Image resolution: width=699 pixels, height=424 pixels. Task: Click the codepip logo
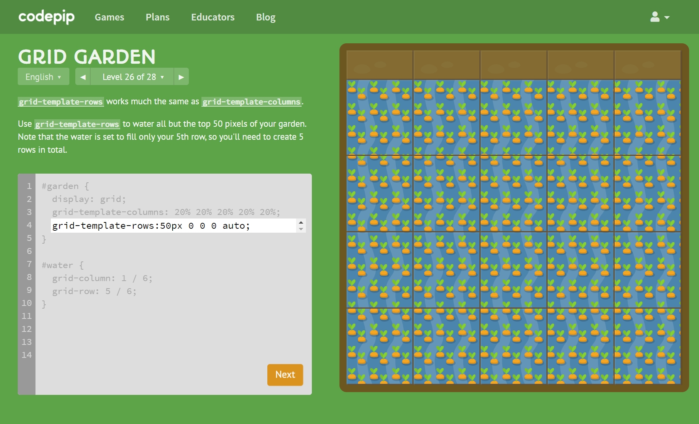[x=47, y=17]
